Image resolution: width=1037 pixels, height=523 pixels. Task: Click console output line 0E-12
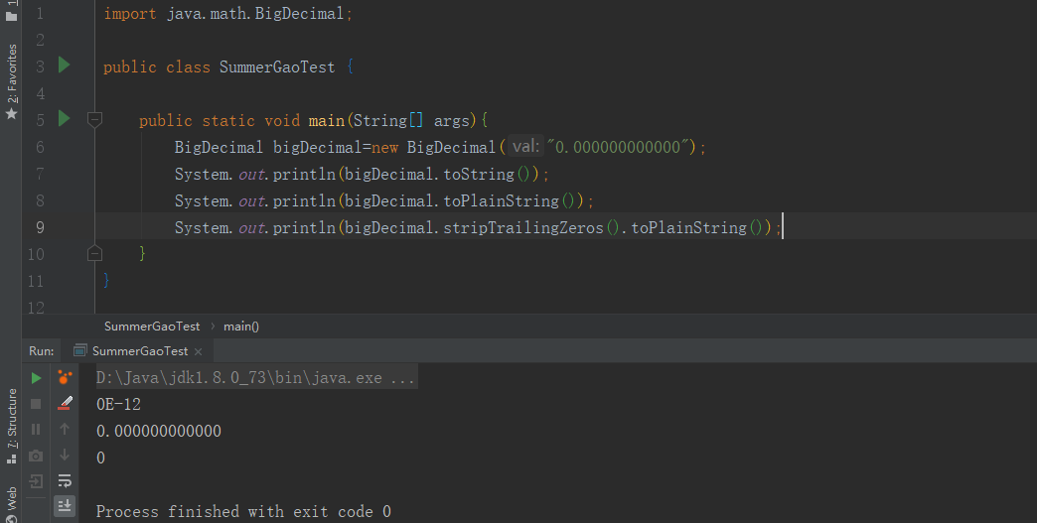(x=118, y=404)
